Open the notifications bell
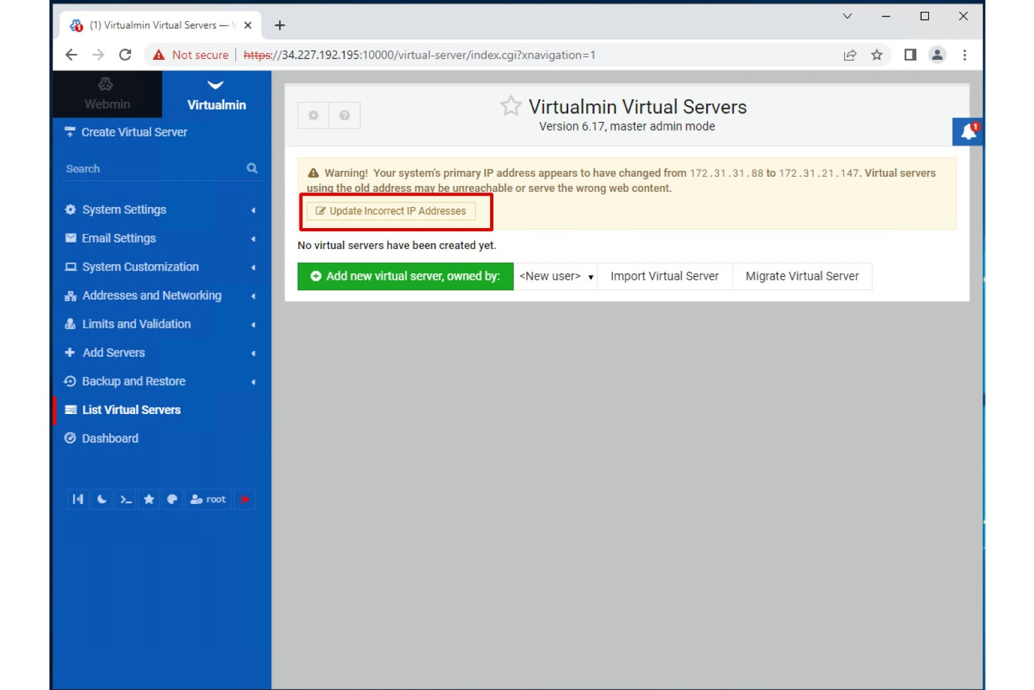The width and height of the screenshot is (1034, 690). [x=968, y=132]
